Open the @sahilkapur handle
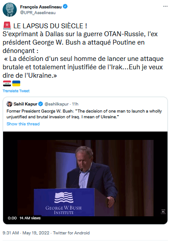Screen dimensions: 171x241 pos(56,104)
